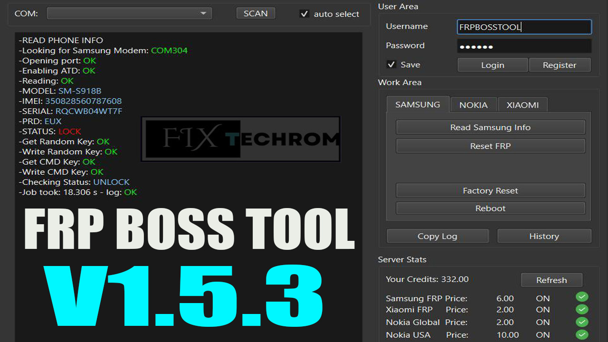This screenshot has width=608, height=342.
Task: Click the Nokia USA price 10.00
Action: coord(508,335)
